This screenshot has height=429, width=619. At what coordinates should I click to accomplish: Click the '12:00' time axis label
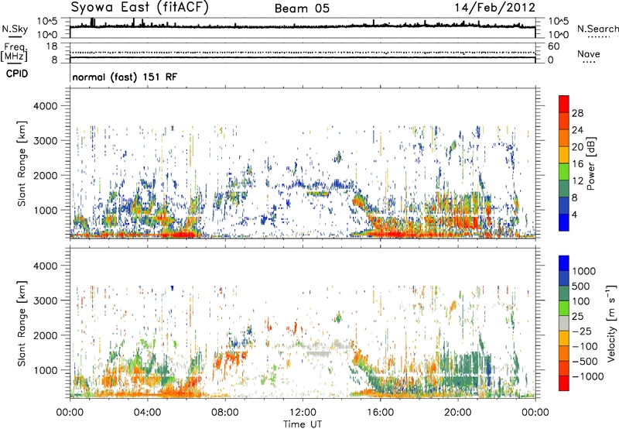(303, 413)
